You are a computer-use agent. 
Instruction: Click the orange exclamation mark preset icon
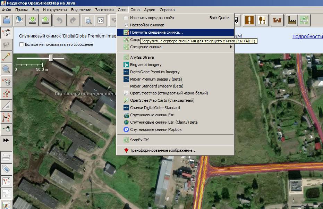click(x=249, y=20)
